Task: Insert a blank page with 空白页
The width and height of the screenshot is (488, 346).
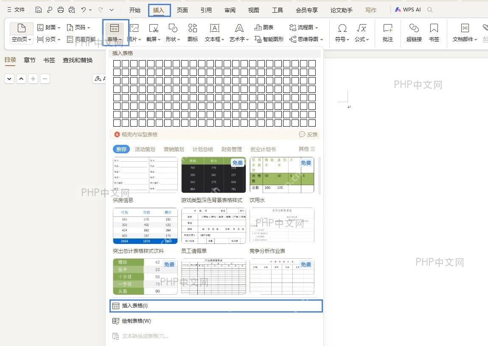Action: pyautogui.click(x=22, y=33)
